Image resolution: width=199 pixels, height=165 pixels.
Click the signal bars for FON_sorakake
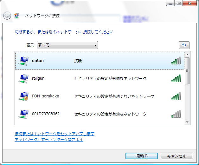(x=176, y=96)
